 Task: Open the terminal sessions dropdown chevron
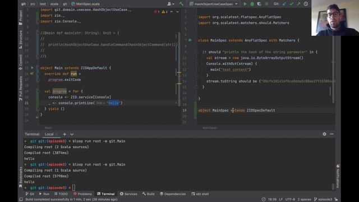click(x=72, y=134)
